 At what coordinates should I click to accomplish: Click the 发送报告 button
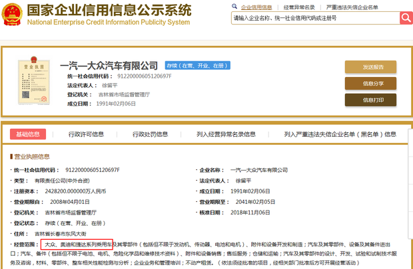coord(373,67)
